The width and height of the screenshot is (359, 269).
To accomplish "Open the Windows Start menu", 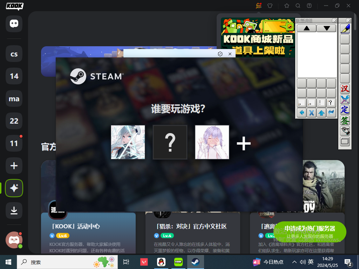I will 8,262.
